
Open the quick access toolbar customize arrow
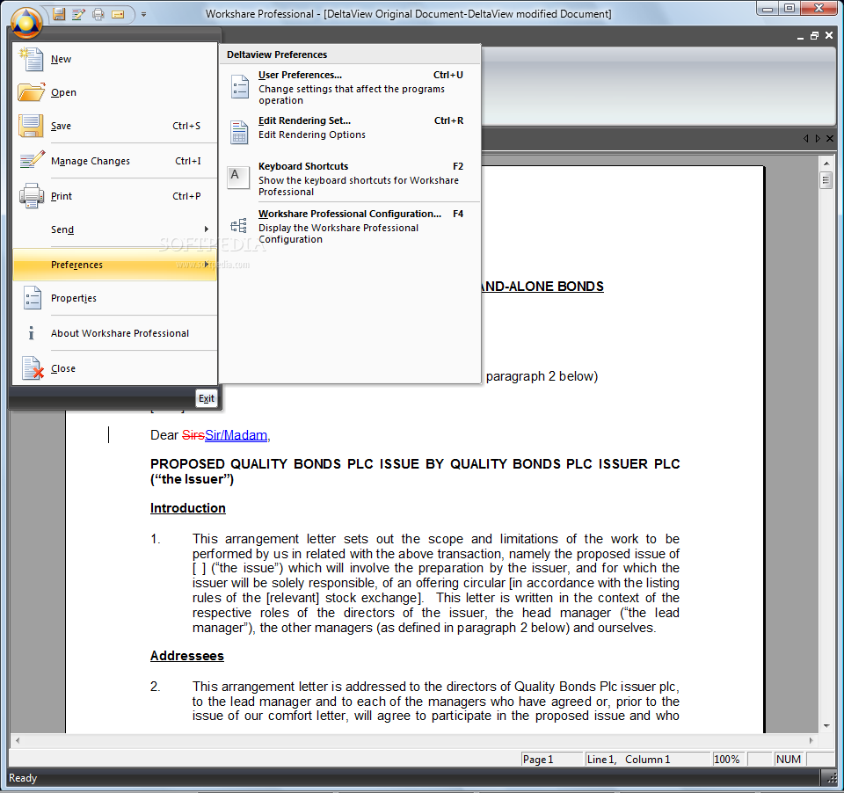coord(143,15)
